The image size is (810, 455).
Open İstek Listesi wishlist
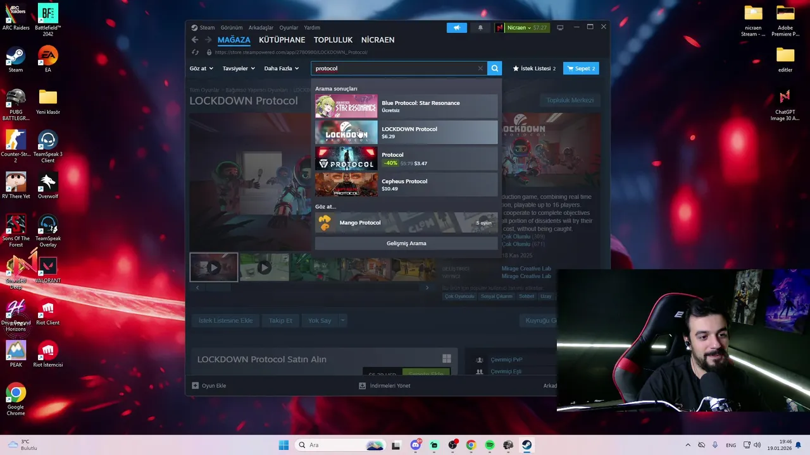534,68
